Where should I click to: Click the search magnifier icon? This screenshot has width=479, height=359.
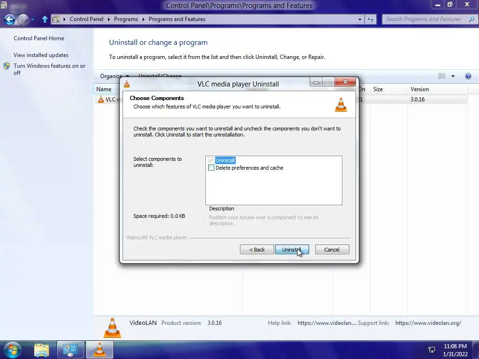[x=472, y=19]
